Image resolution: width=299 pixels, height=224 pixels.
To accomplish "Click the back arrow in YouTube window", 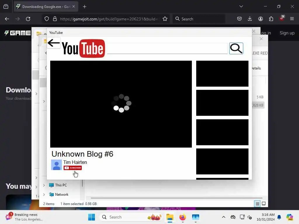I will coord(54,43).
